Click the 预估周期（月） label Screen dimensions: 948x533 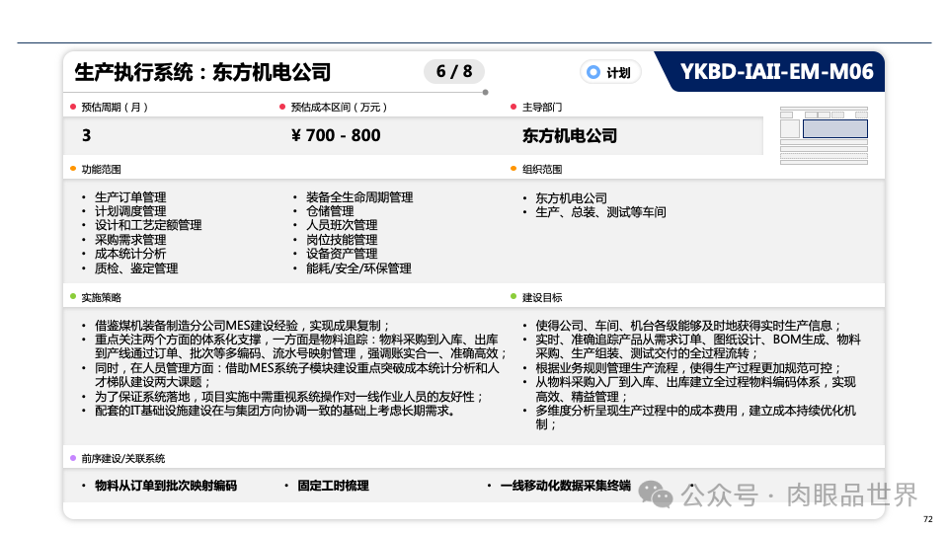click(115, 108)
